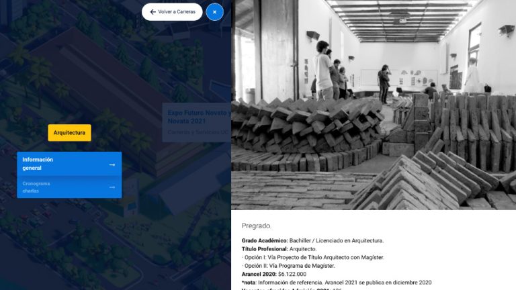The image size is (516, 290).
Task: Click the arrow icon beside Información general
Action: 112,164
